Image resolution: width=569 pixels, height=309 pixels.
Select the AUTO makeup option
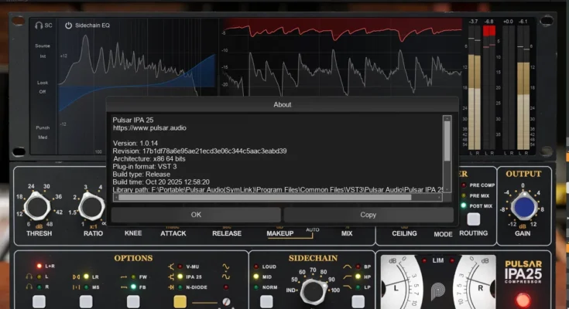click(x=313, y=230)
